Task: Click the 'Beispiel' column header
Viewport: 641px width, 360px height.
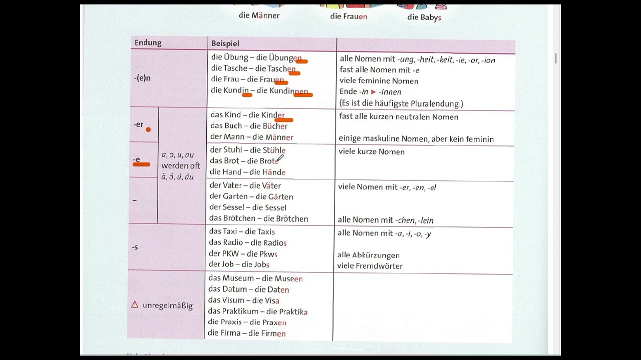Action: tap(225, 43)
